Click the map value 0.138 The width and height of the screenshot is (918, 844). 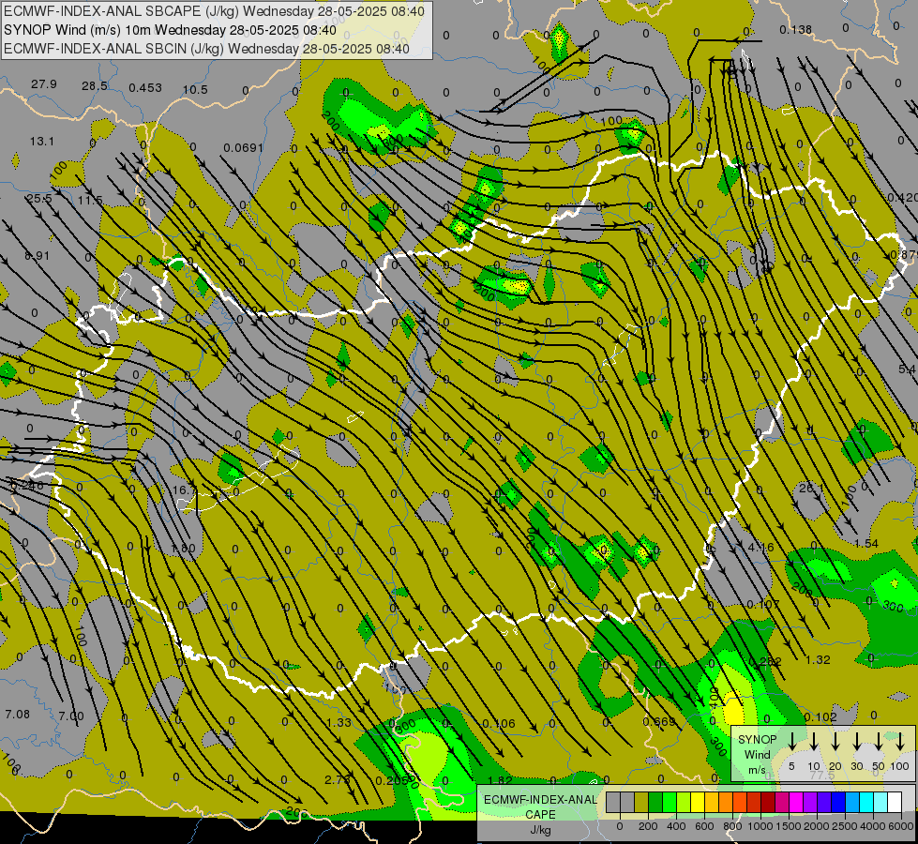796,29
